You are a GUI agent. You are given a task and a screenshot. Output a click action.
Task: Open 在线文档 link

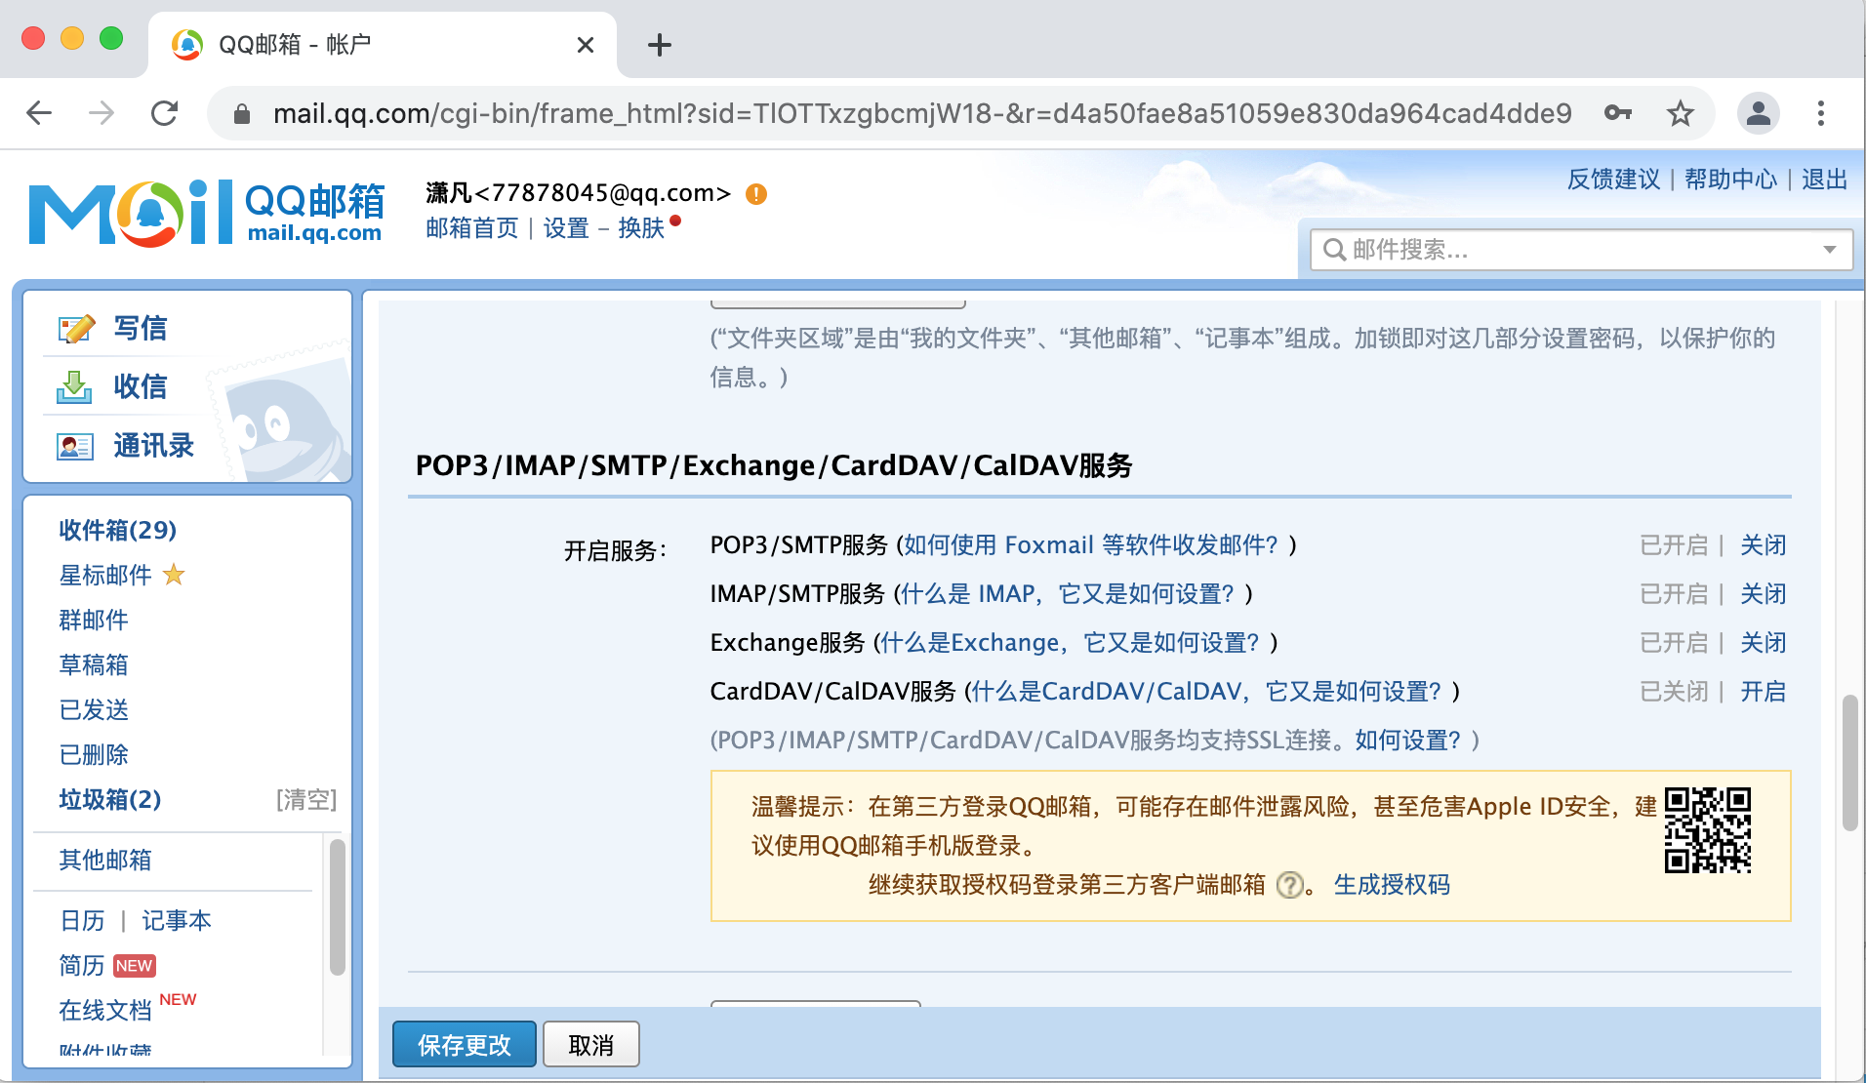[x=105, y=1010]
